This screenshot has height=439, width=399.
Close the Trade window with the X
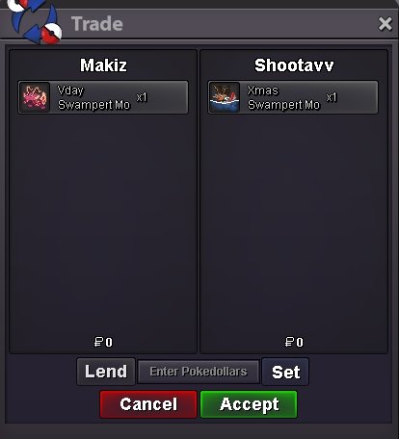point(386,24)
